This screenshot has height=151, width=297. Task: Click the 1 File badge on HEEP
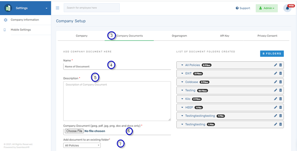click(199, 108)
